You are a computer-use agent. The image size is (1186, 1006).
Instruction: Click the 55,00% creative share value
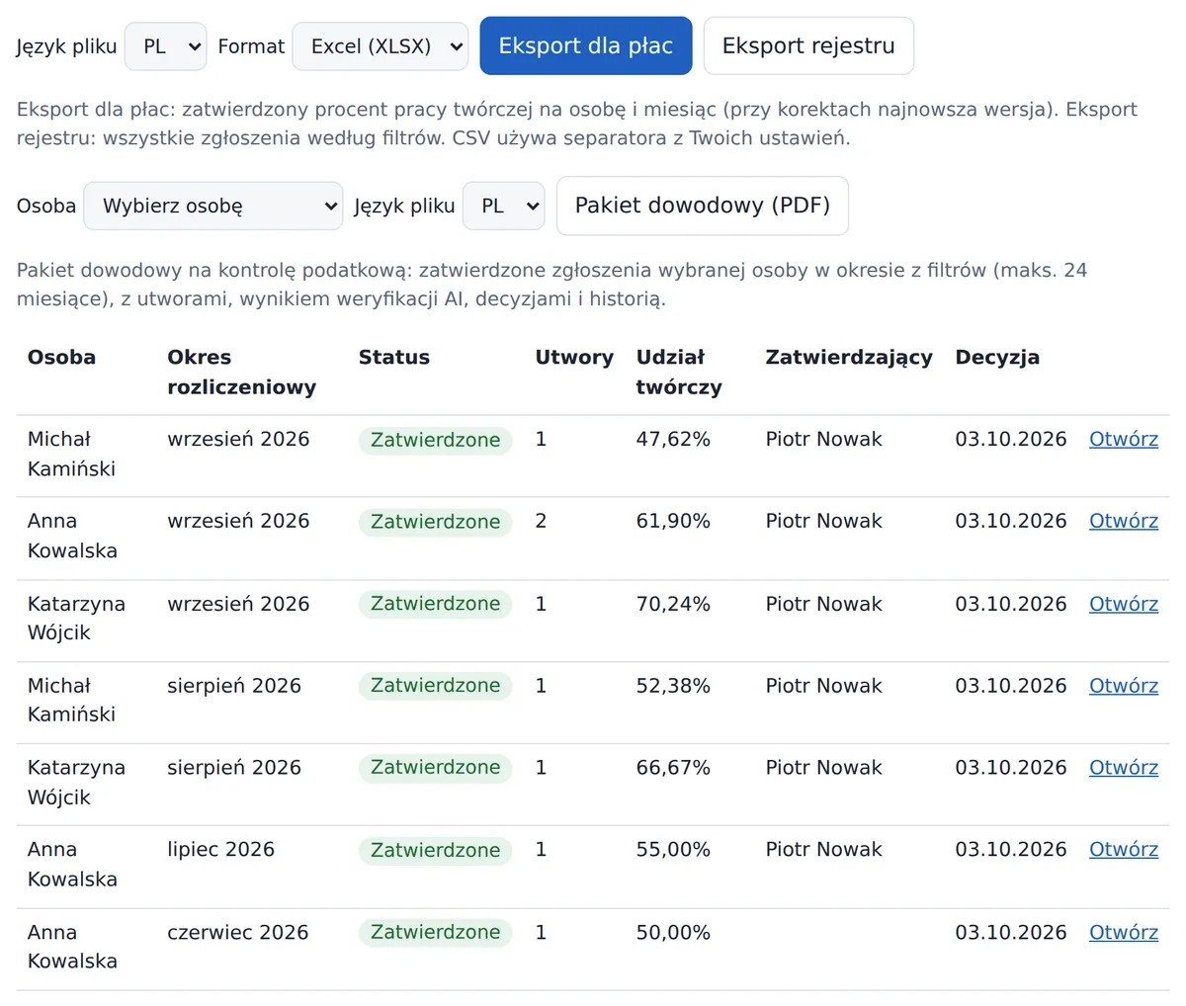pos(673,850)
